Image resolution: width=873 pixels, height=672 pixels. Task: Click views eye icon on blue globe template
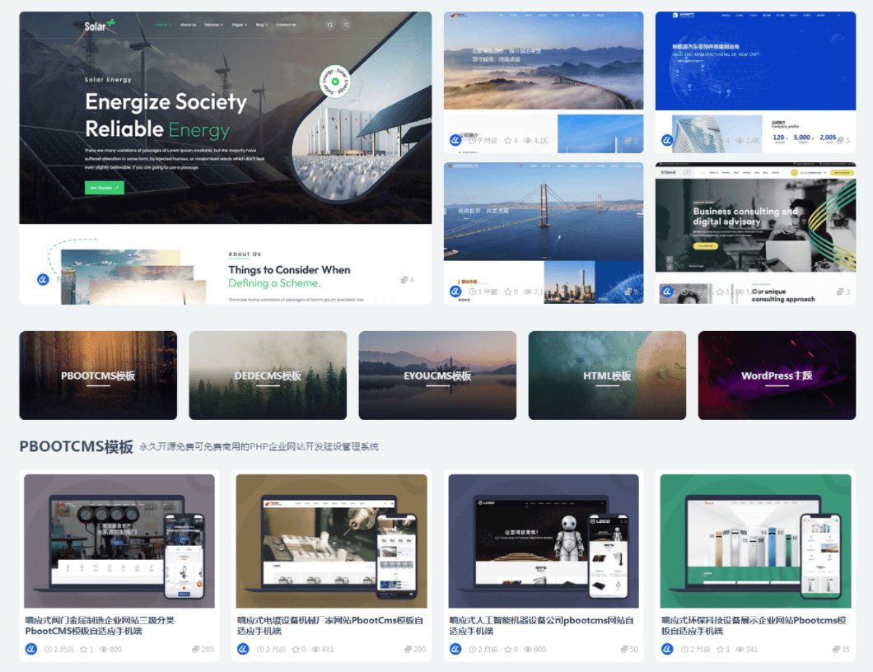coord(740,141)
